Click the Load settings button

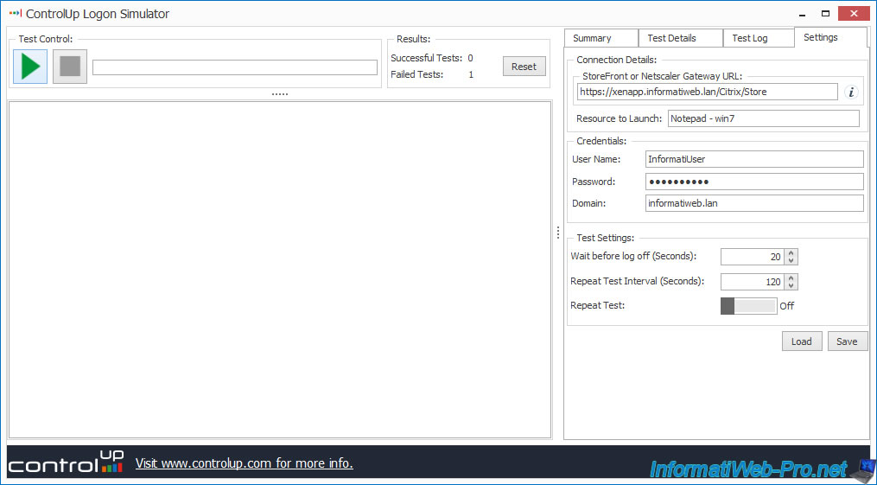[802, 341]
